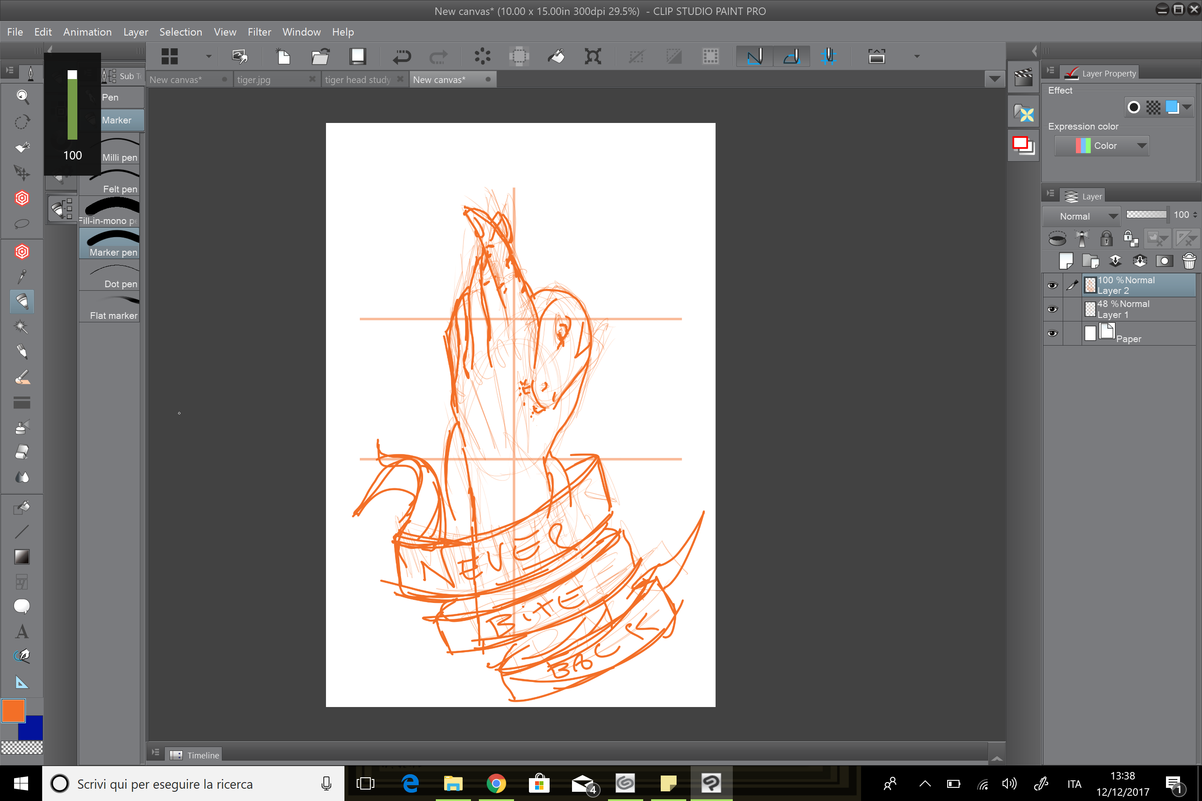Open the Filter menu

[260, 32]
